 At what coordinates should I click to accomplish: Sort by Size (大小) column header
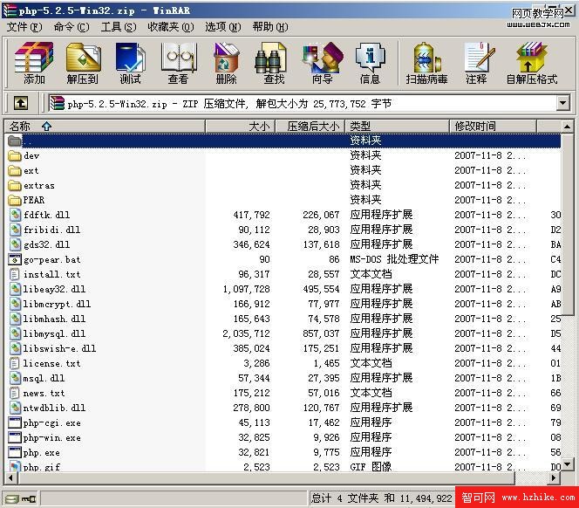(x=240, y=126)
